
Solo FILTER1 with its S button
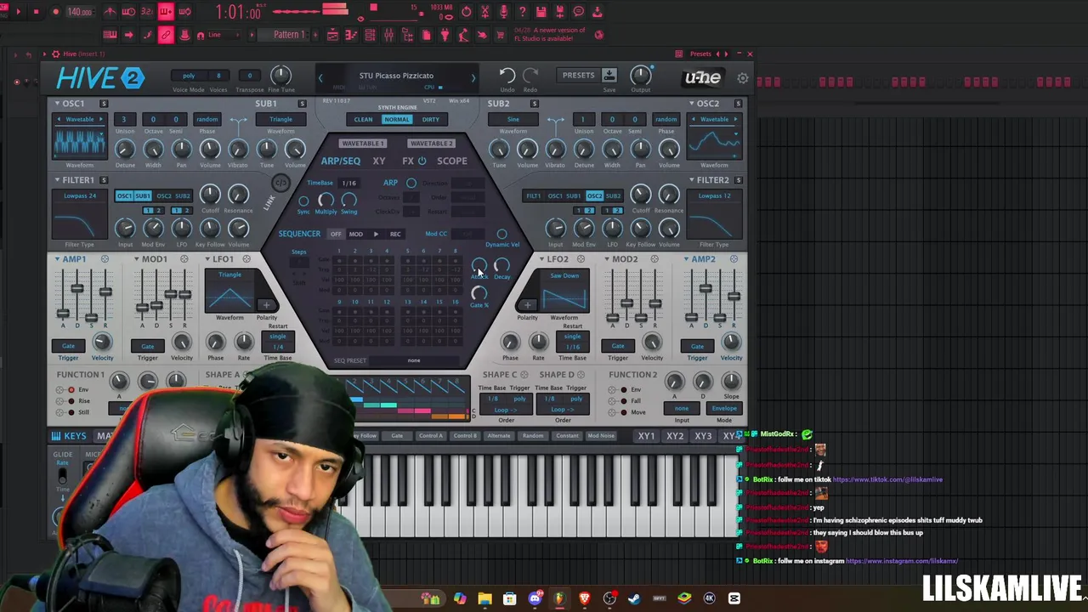point(104,180)
